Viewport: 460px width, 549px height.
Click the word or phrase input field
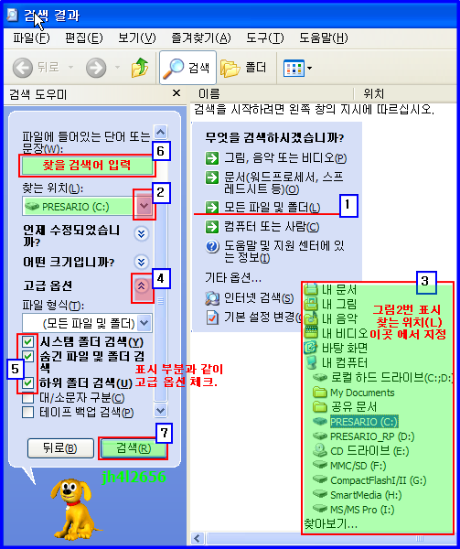[x=87, y=166]
